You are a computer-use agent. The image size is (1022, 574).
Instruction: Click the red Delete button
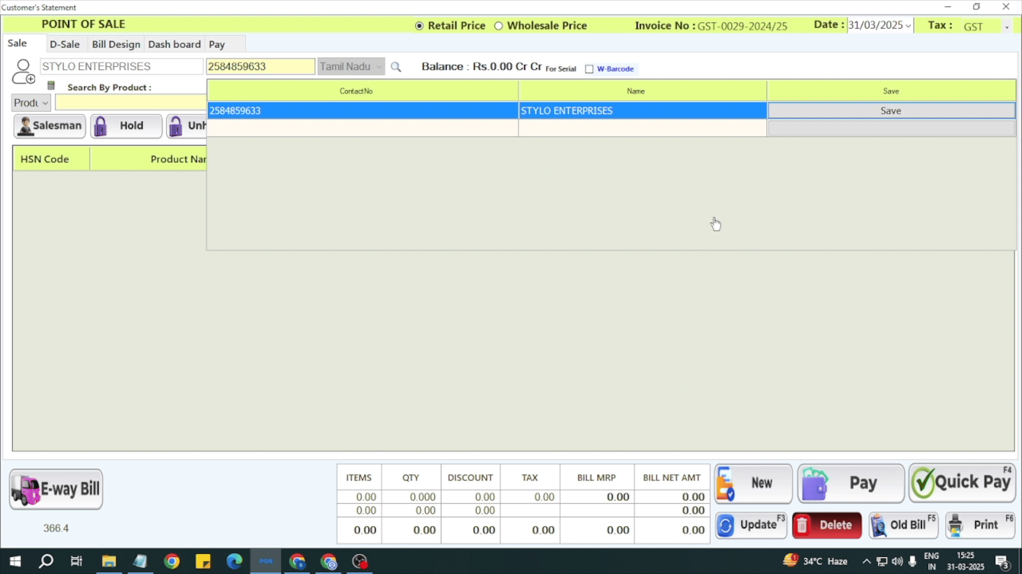(827, 525)
